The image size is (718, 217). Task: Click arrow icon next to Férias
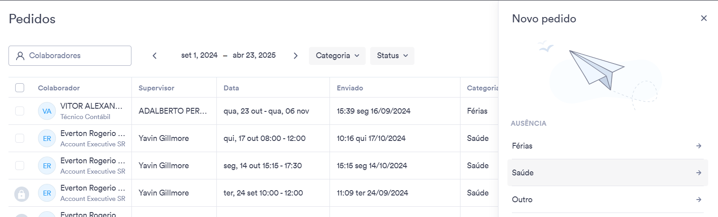[x=699, y=146]
